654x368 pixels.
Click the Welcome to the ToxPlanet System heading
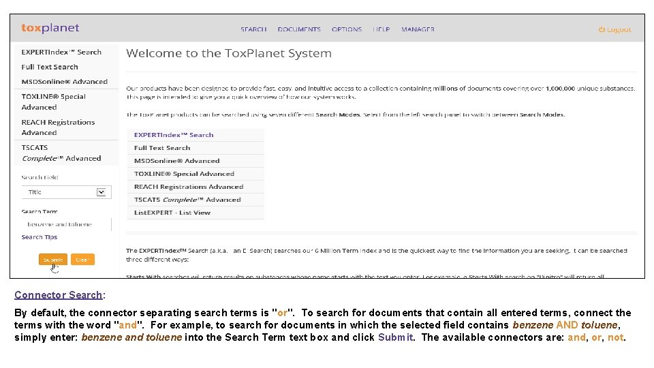pos(229,53)
